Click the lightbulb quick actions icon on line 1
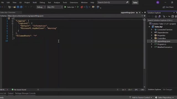This screenshot has height=99, width=177. click(9, 18)
